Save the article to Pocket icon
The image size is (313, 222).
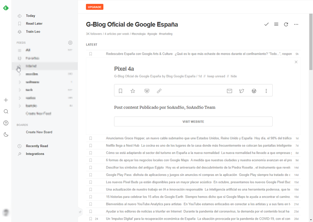point(147,91)
